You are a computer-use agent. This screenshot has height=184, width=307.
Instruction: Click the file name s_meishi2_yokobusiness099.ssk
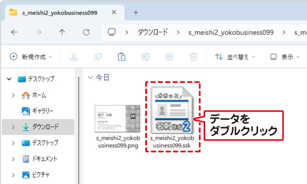(x=172, y=142)
